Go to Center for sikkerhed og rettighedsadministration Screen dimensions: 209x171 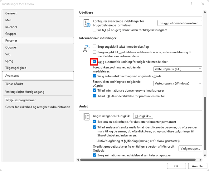(38, 107)
